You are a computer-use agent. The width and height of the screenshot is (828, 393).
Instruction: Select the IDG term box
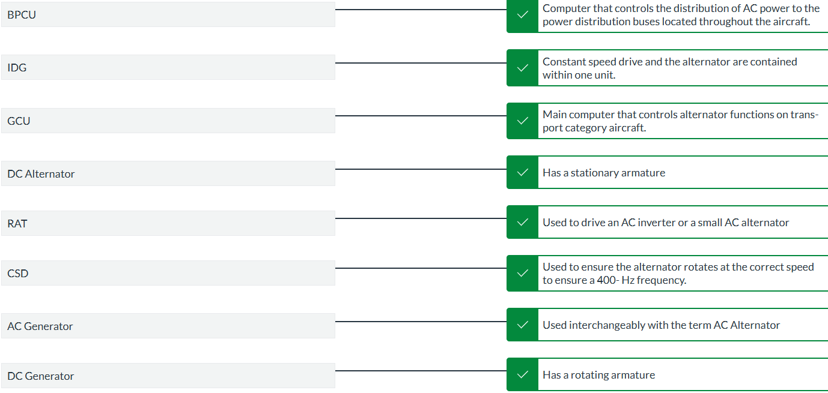168,68
